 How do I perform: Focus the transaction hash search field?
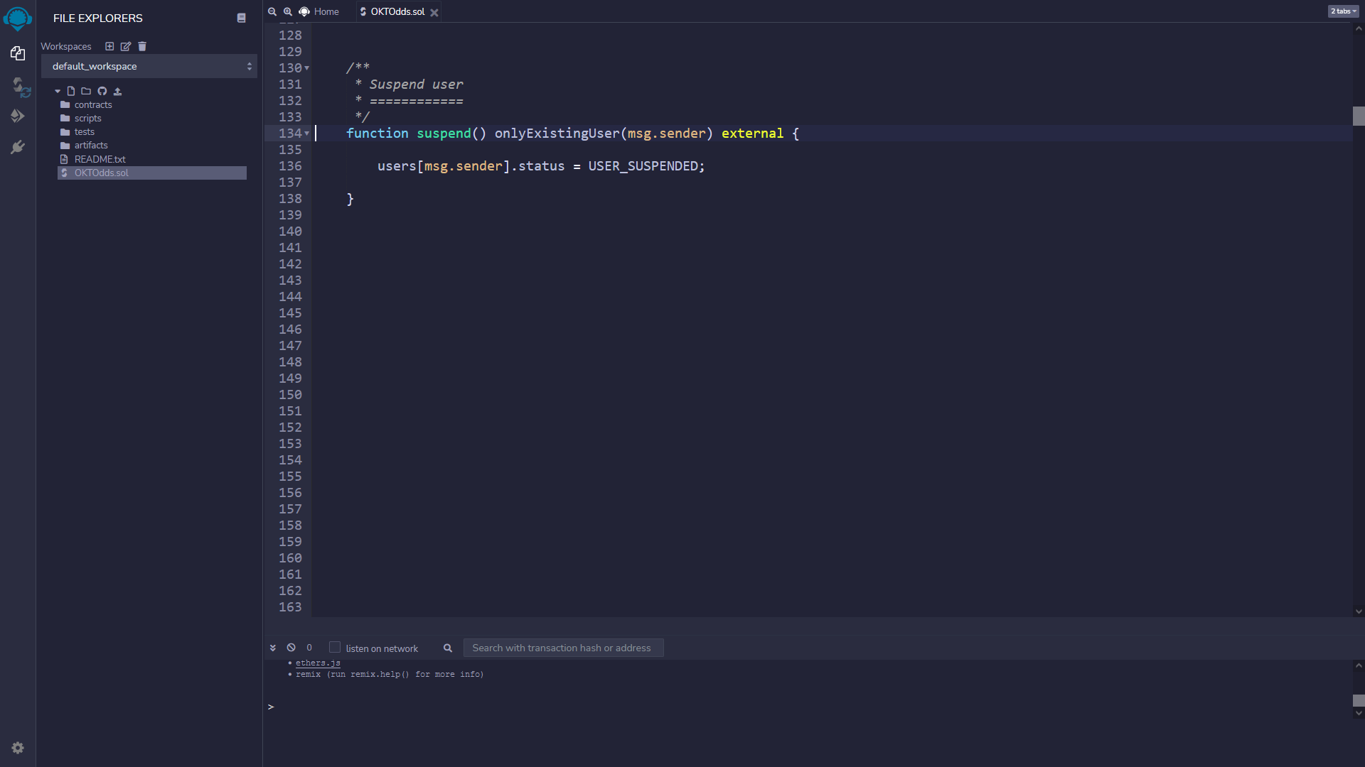[563, 648]
